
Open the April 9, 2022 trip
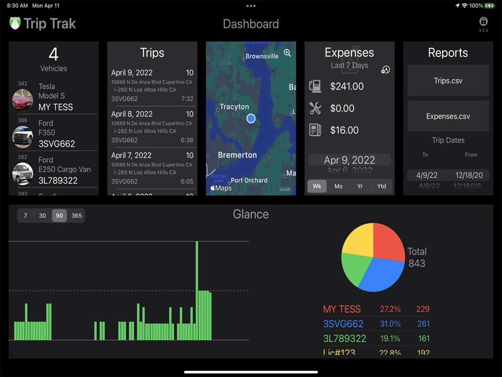point(152,85)
